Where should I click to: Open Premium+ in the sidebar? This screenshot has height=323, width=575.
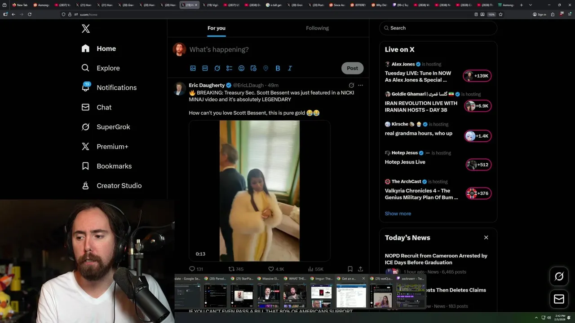tap(105, 146)
